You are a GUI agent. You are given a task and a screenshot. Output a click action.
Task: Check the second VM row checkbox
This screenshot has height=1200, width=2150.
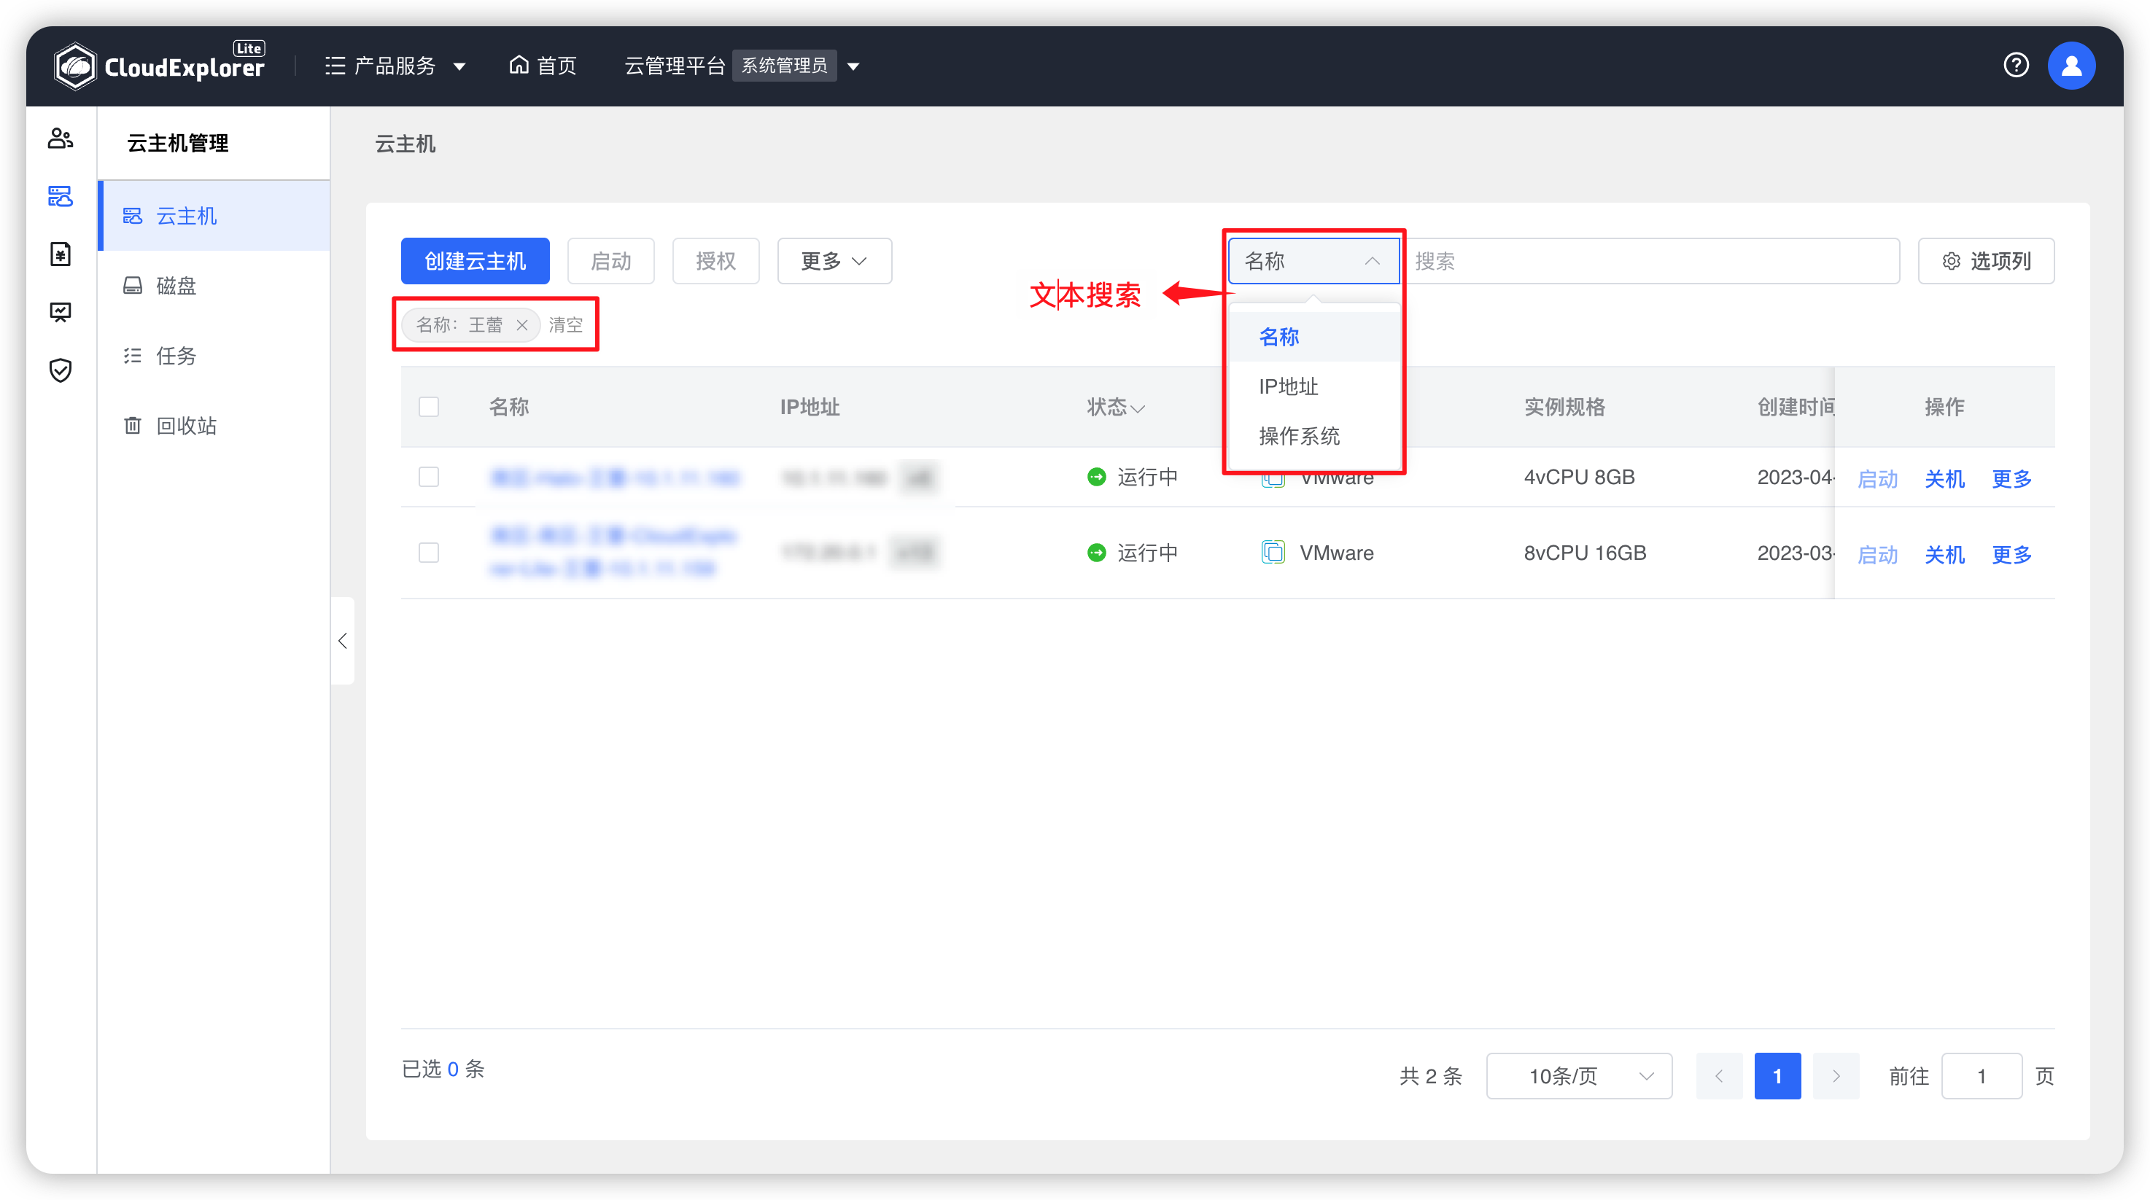click(429, 553)
